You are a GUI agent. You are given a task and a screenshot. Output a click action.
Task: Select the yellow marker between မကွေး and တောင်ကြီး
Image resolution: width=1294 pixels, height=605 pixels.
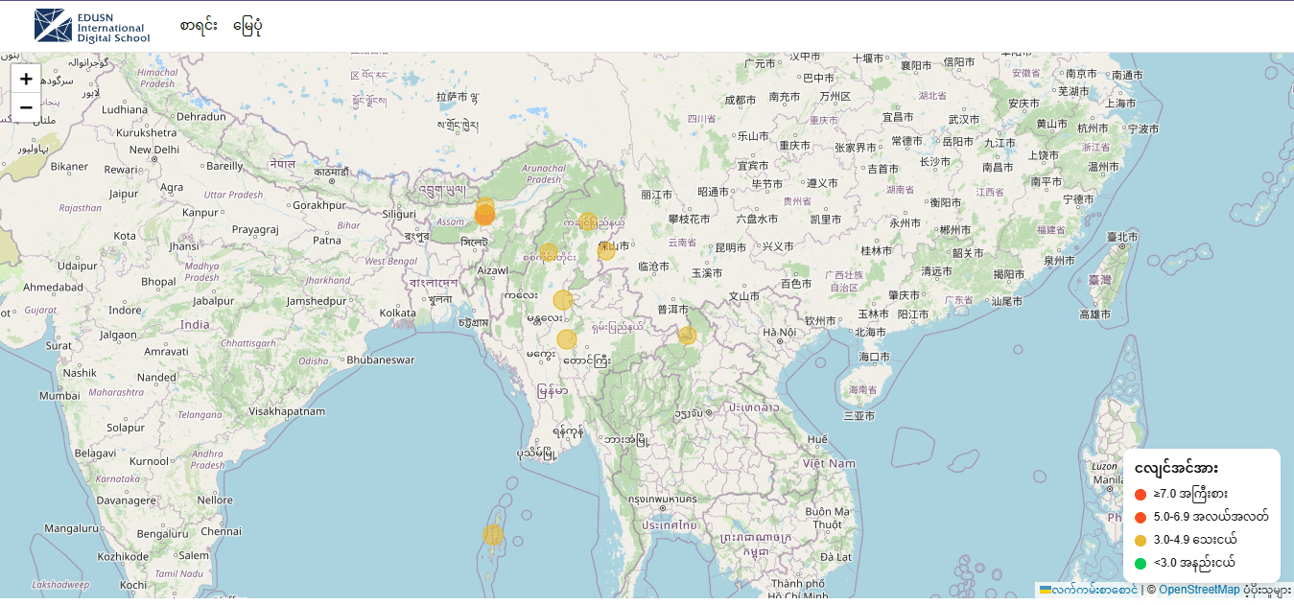[x=567, y=339]
